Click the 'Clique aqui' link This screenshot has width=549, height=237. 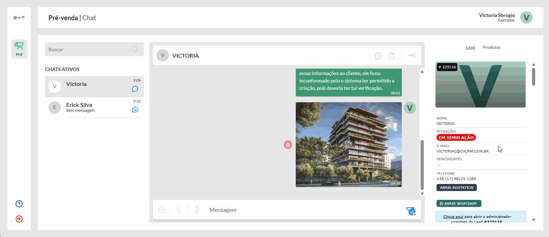[x=453, y=216]
